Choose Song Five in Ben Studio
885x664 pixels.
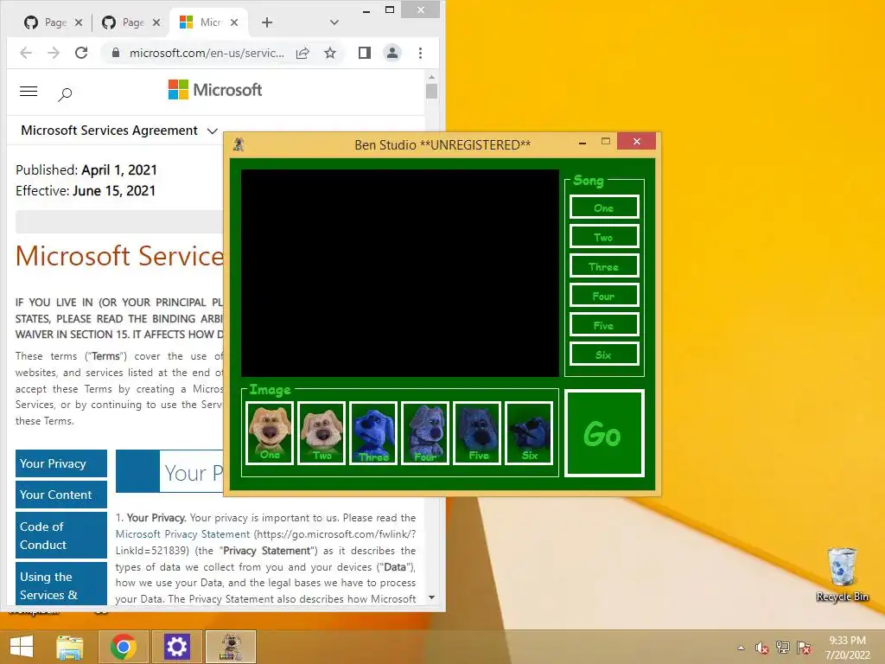(x=604, y=324)
